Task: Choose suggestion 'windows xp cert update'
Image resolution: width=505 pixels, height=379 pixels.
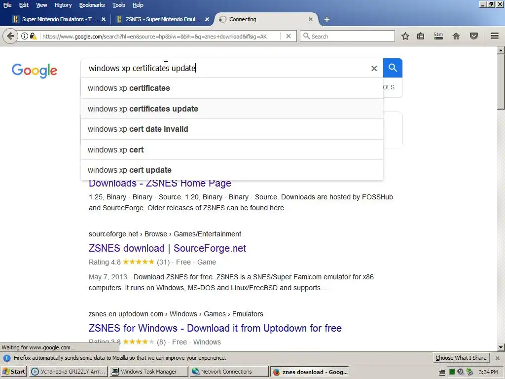Action: coord(232,170)
